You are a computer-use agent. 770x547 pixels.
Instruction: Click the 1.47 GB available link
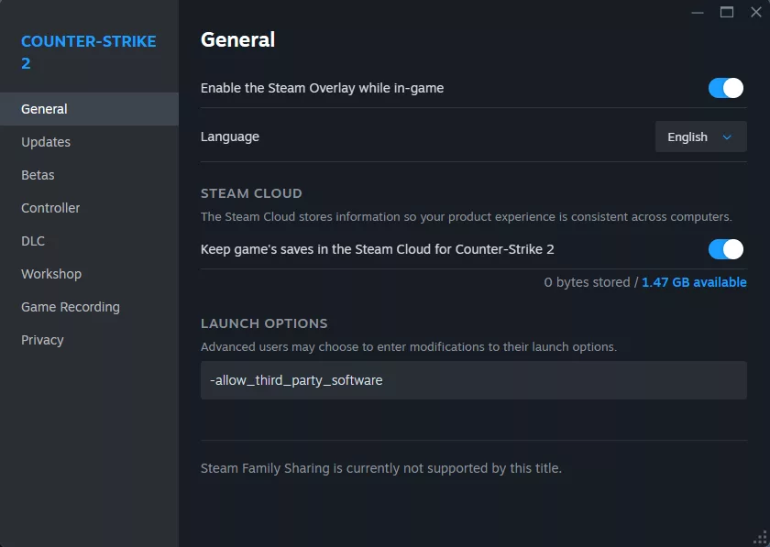click(x=694, y=282)
